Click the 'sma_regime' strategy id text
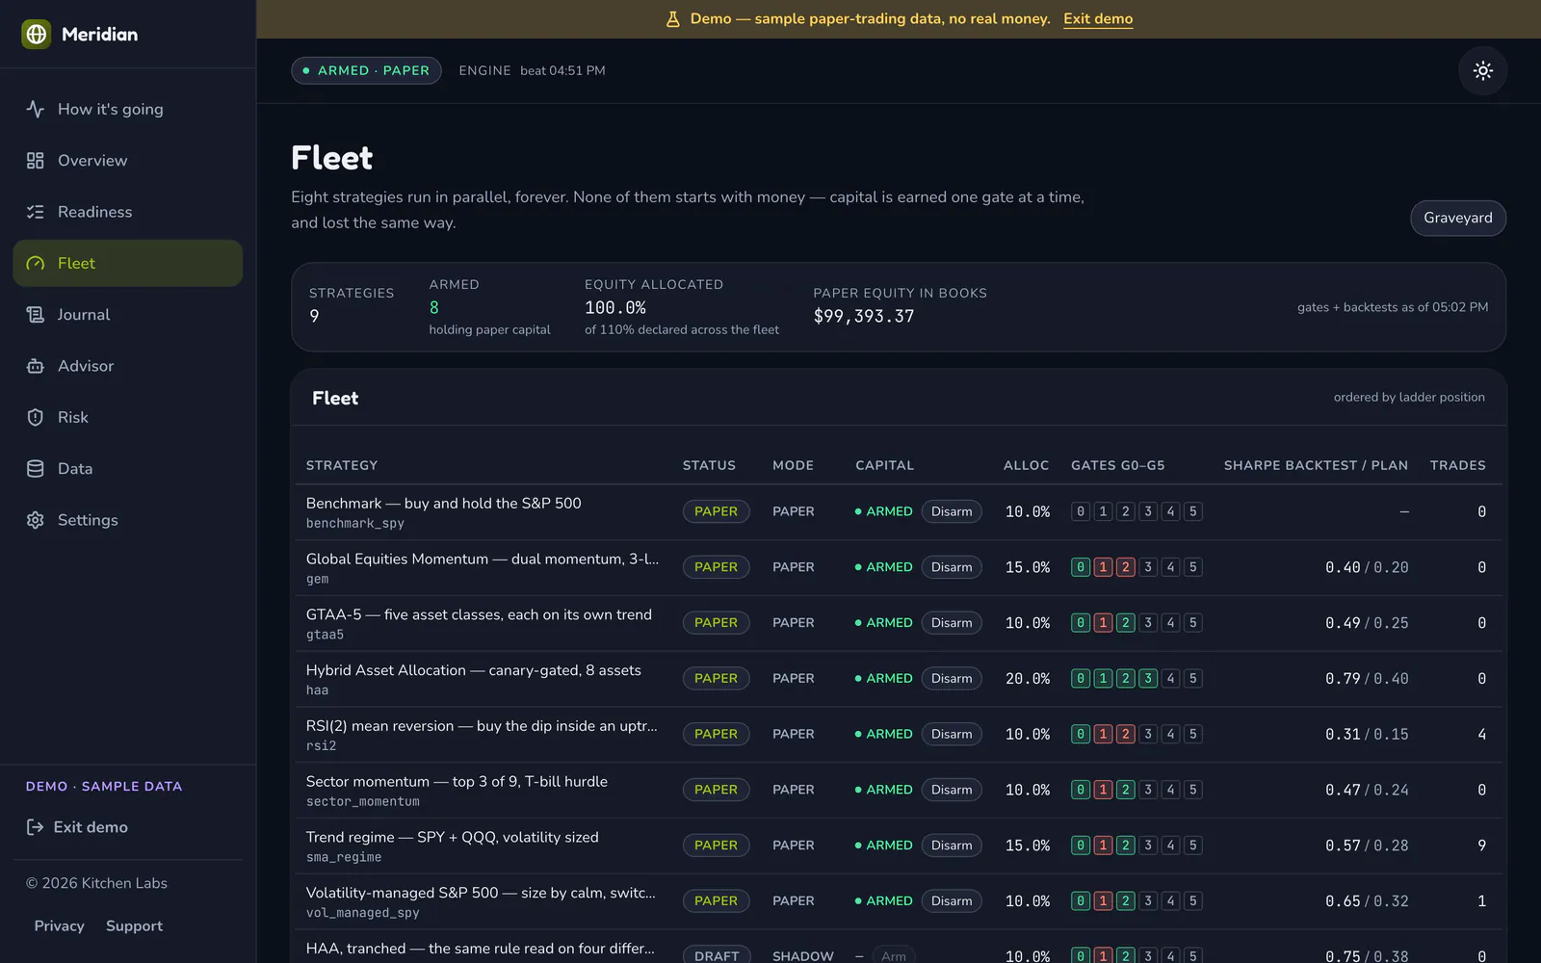Screen dimensions: 1541x963 [344, 857]
